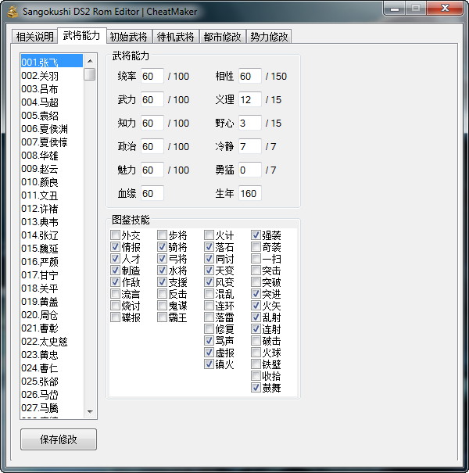Select 009.赵云 from the general list
This screenshot has height=473, width=469.
pos(40,168)
